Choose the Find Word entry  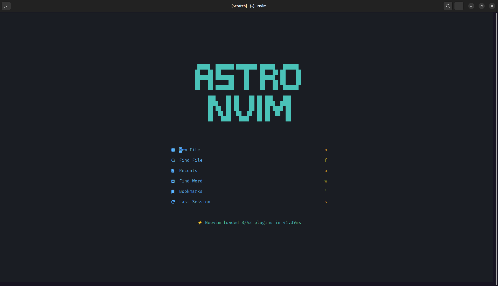(191, 181)
